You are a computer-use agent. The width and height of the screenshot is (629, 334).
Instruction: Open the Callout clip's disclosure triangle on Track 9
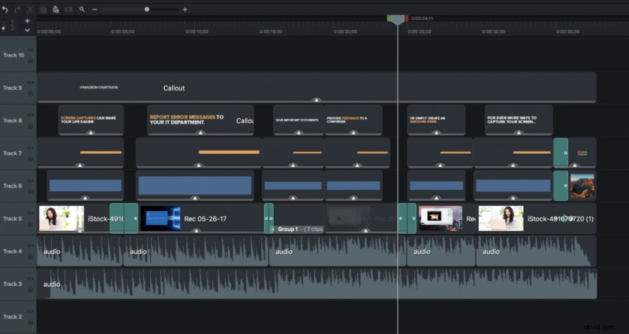316,99
